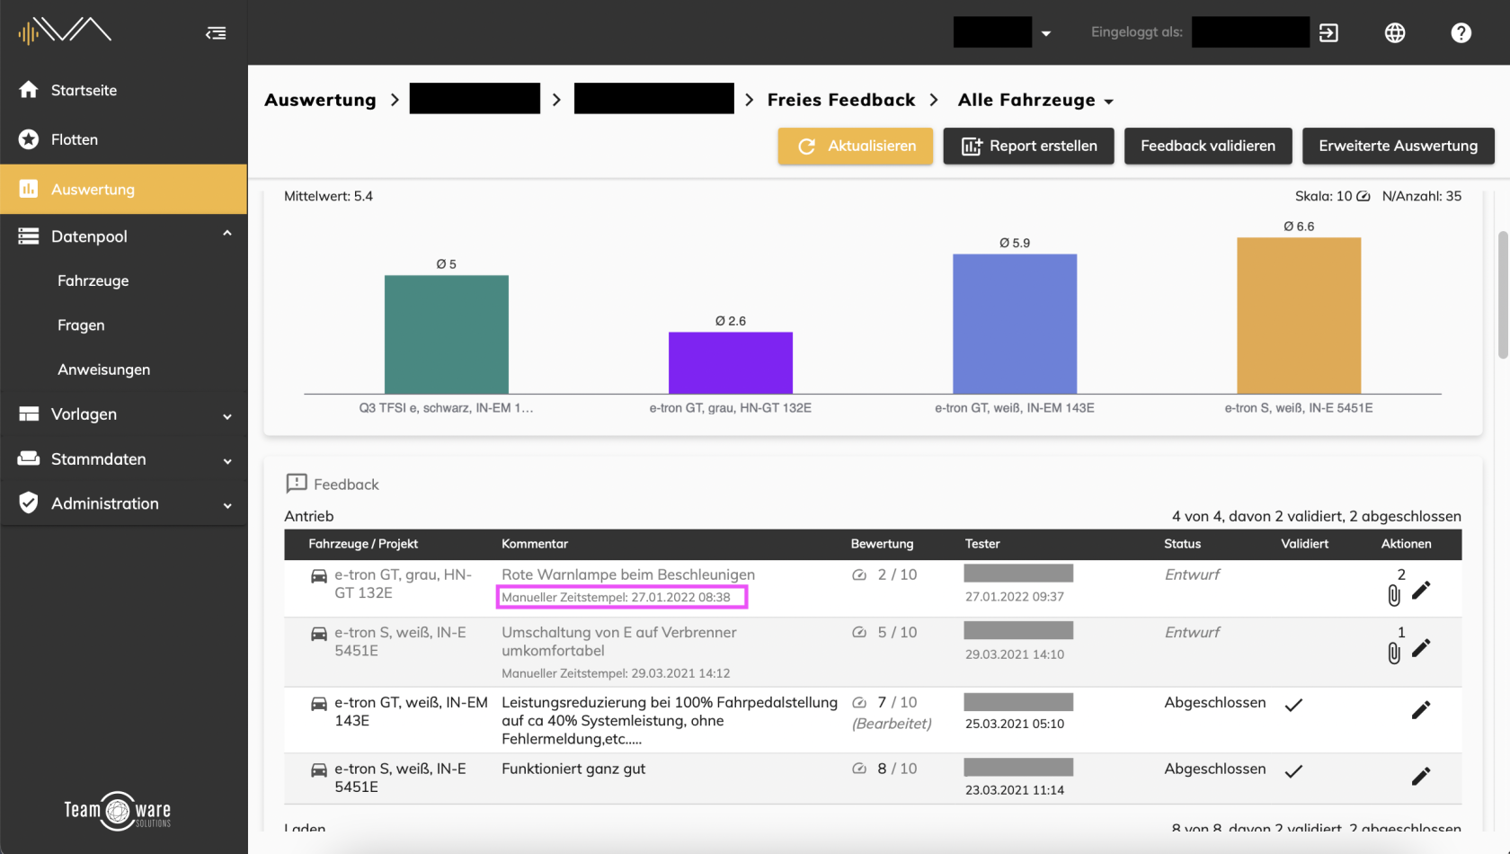Open the language globe icon
This screenshot has width=1510, height=854.
[x=1395, y=33]
